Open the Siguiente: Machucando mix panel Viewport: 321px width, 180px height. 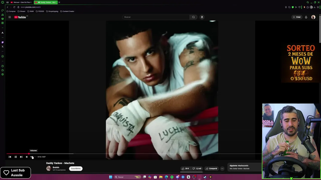click(x=245, y=167)
